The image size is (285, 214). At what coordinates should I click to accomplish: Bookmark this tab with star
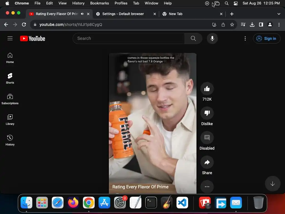232,25
